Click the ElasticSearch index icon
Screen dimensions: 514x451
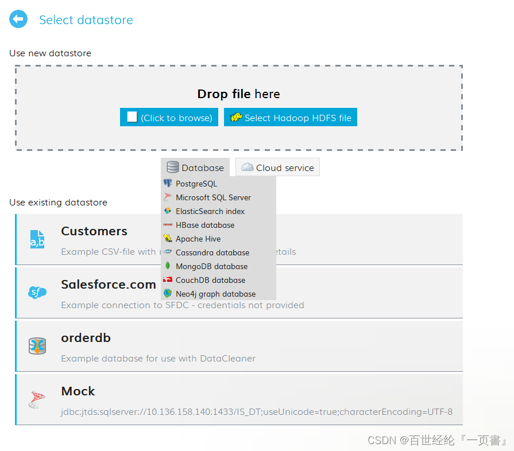coord(168,211)
